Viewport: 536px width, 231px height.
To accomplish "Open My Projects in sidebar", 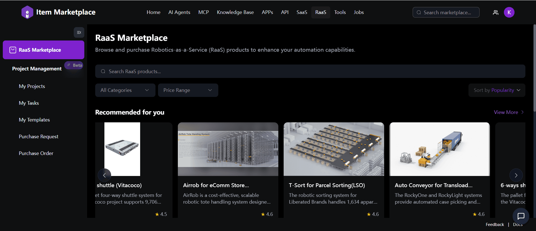I will point(32,86).
